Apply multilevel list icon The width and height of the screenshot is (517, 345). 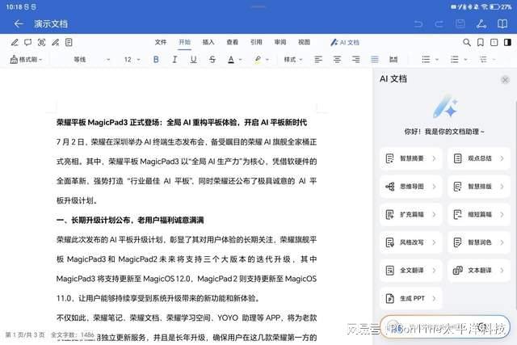click(483, 59)
